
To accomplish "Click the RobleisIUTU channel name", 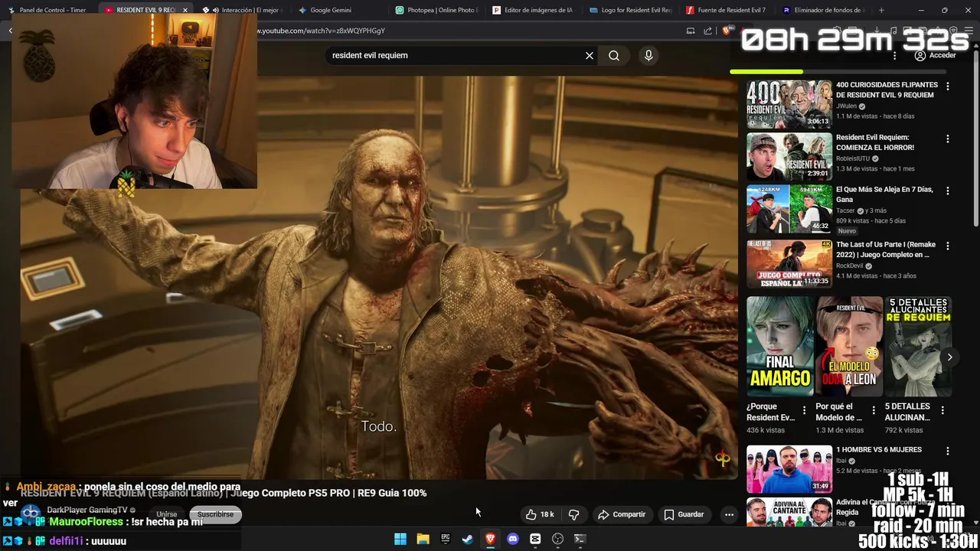I will point(853,158).
